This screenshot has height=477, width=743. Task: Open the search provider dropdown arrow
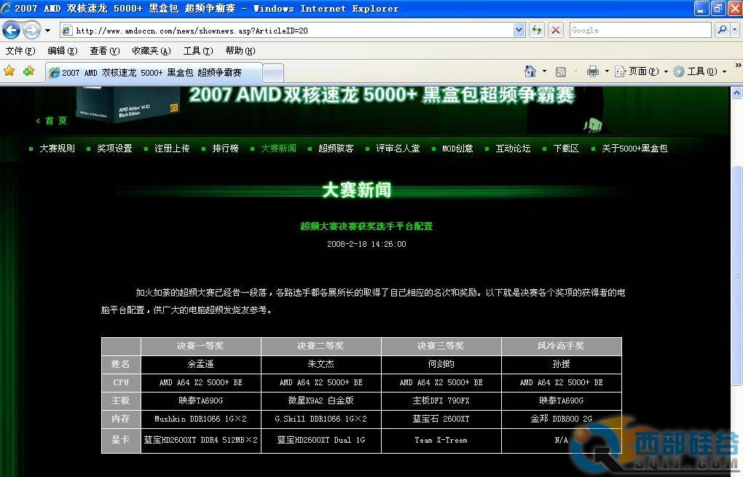pos(734,31)
